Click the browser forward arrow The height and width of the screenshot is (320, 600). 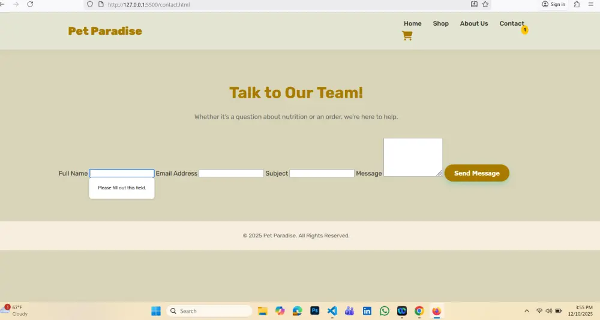(16, 4)
